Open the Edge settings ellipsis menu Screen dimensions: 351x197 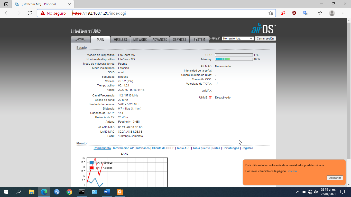click(x=344, y=13)
